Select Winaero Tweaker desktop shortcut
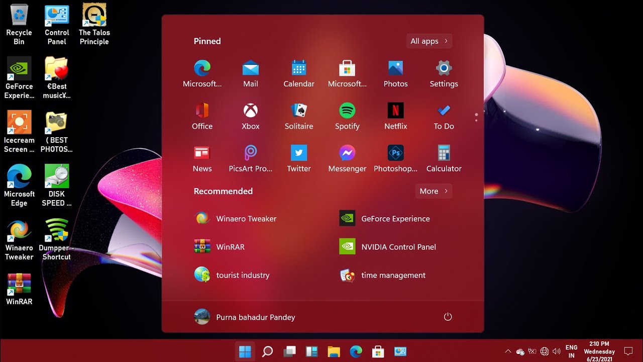The height and width of the screenshot is (362, 643). (x=19, y=239)
